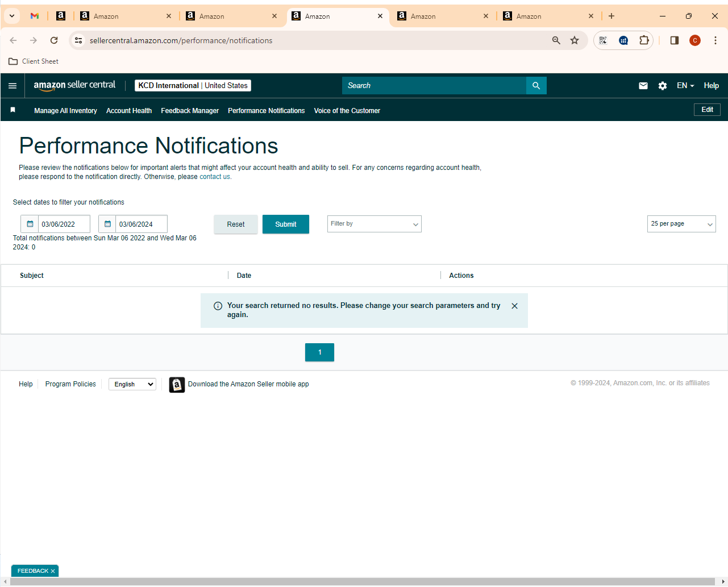
Task: Open the start date calendar icon
Action: tap(30, 224)
